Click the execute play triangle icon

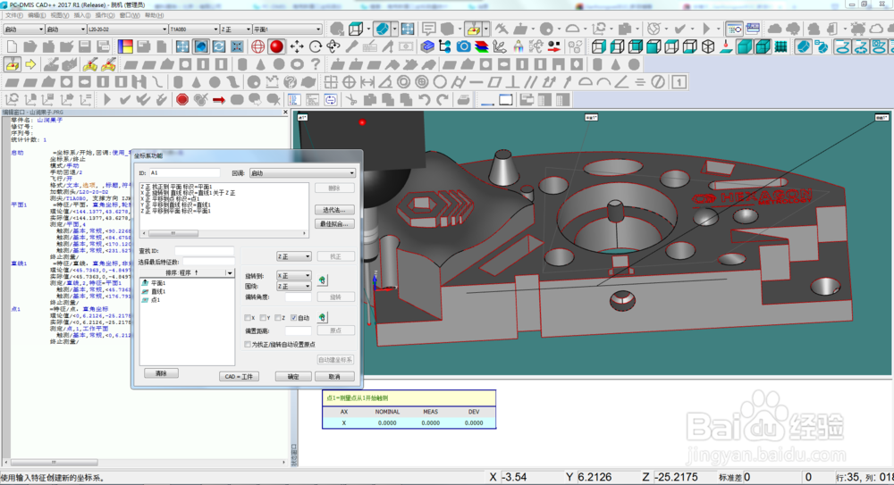coord(106,100)
